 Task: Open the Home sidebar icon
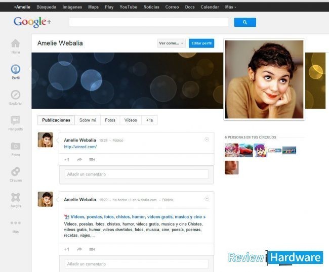pos(15,44)
